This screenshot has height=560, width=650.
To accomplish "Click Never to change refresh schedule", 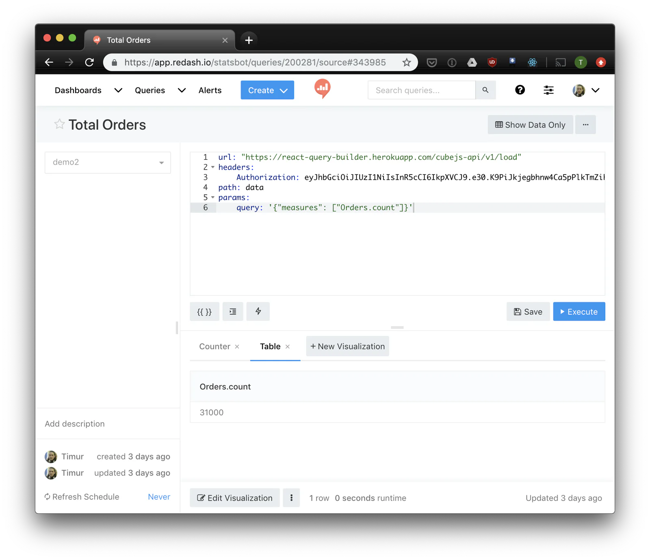I will click(x=158, y=497).
